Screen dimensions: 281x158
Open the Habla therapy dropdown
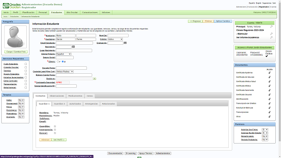(21, 100)
